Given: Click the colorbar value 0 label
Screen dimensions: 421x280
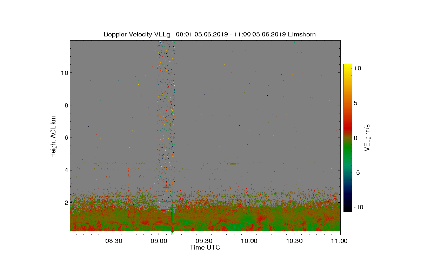Looking at the screenshot, I should click(355, 138).
